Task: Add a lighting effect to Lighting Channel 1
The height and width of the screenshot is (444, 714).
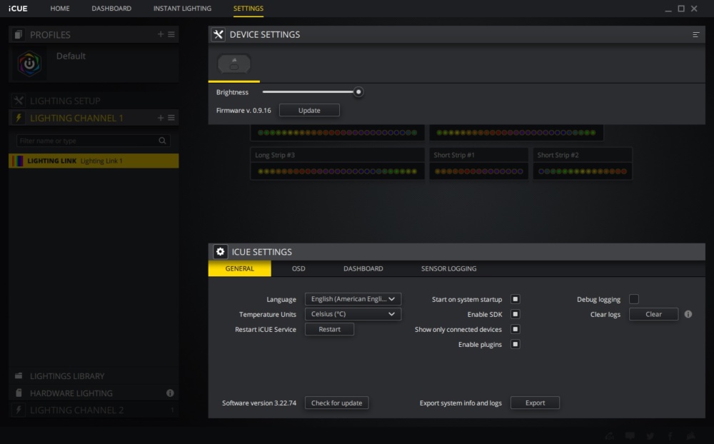Action: pyautogui.click(x=160, y=118)
